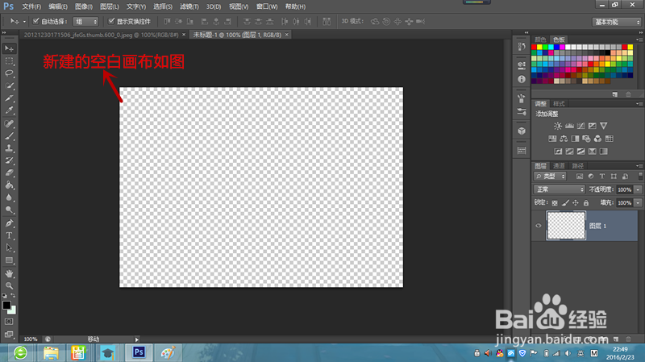Switch to the Channels tab

click(559, 166)
